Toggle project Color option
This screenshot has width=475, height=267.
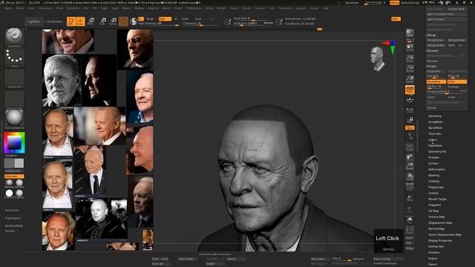click(457, 82)
